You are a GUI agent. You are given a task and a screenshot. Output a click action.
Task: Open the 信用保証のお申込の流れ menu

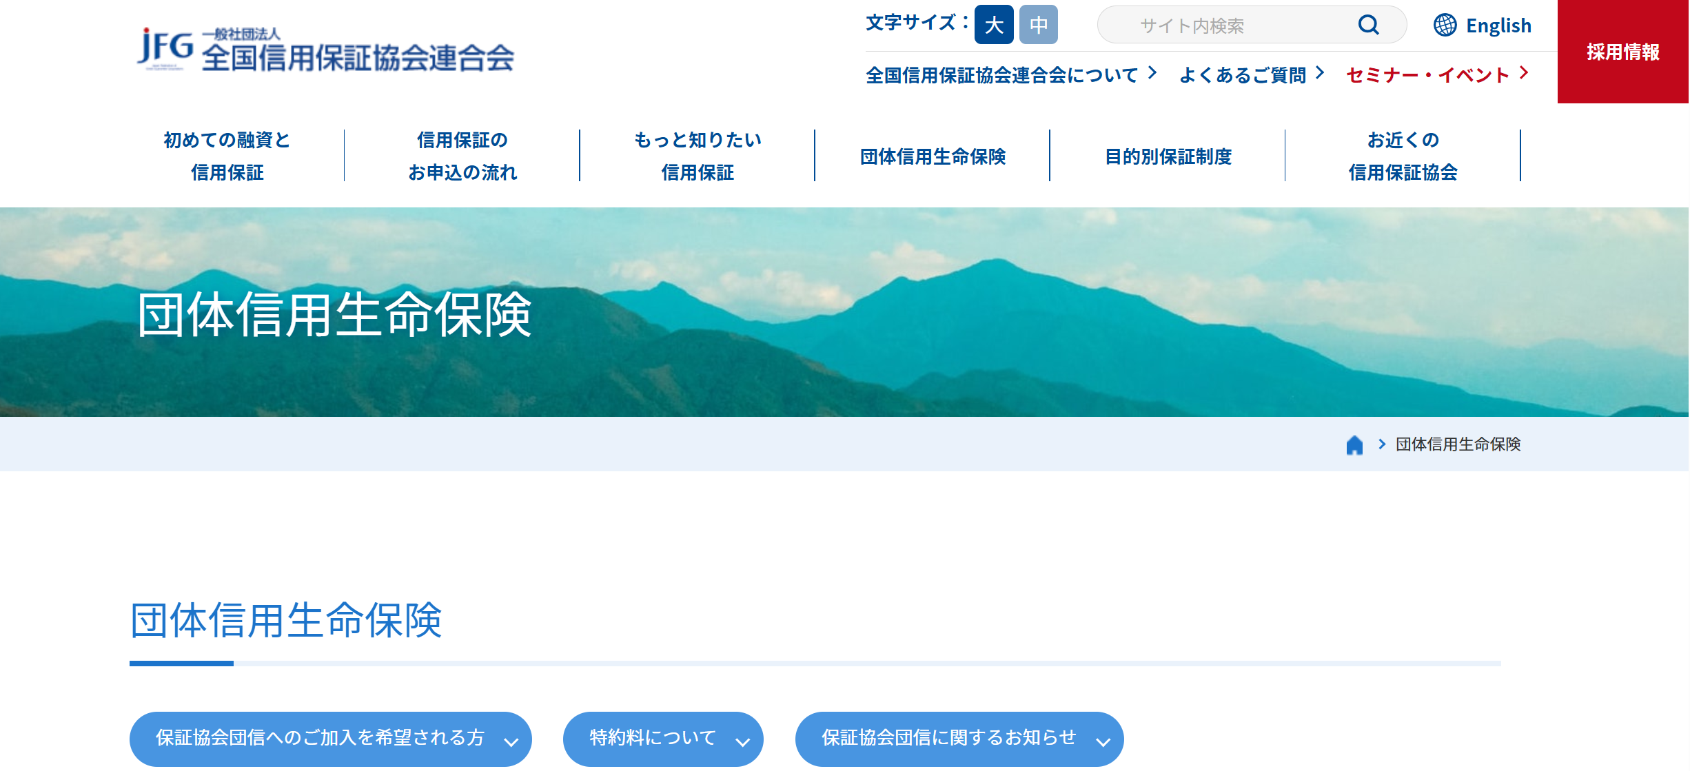tap(462, 156)
